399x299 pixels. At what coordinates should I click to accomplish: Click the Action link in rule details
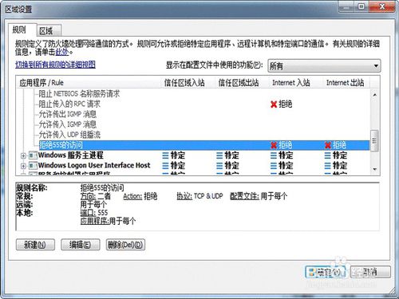click(x=132, y=196)
